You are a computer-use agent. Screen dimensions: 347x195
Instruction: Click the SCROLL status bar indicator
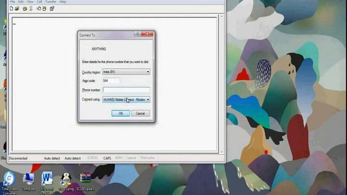click(x=92, y=158)
